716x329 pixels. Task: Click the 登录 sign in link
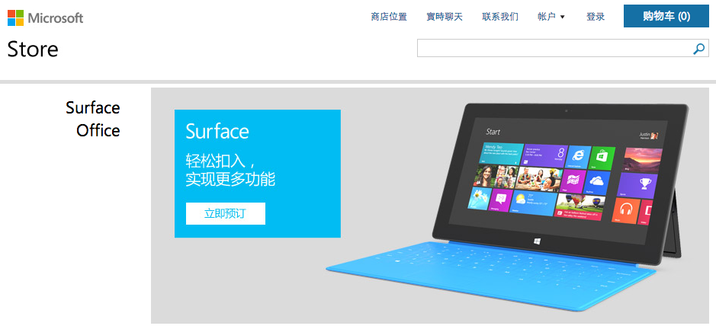(596, 17)
